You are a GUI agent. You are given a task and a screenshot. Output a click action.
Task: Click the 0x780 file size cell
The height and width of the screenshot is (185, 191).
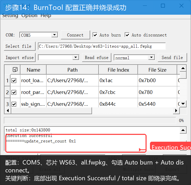tap(157, 92)
